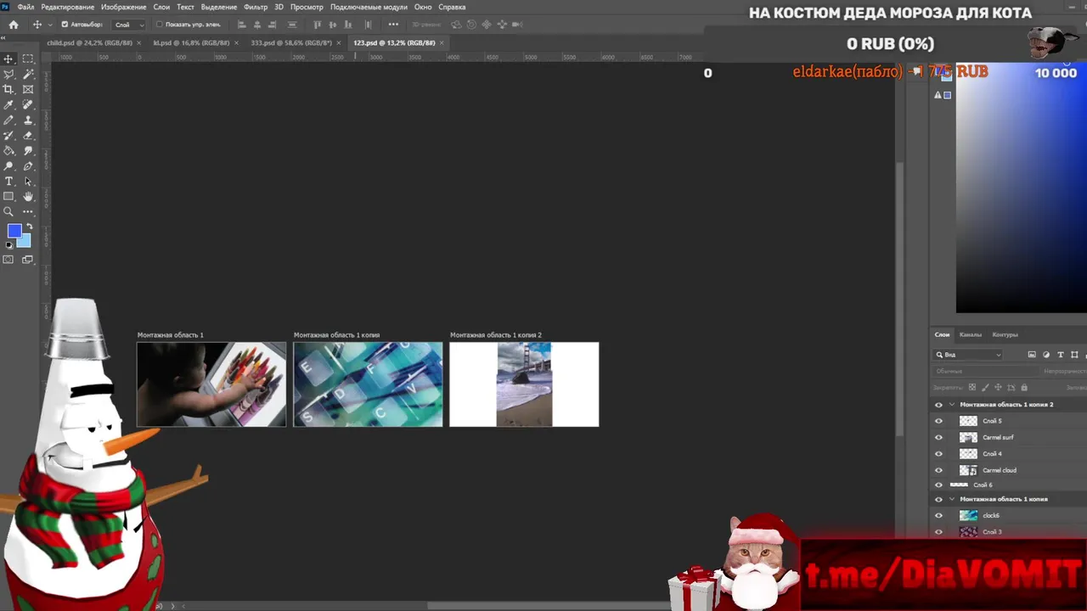This screenshot has width=1087, height=611.
Task: Hide the clock6 layer
Action: (x=938, y=515)
